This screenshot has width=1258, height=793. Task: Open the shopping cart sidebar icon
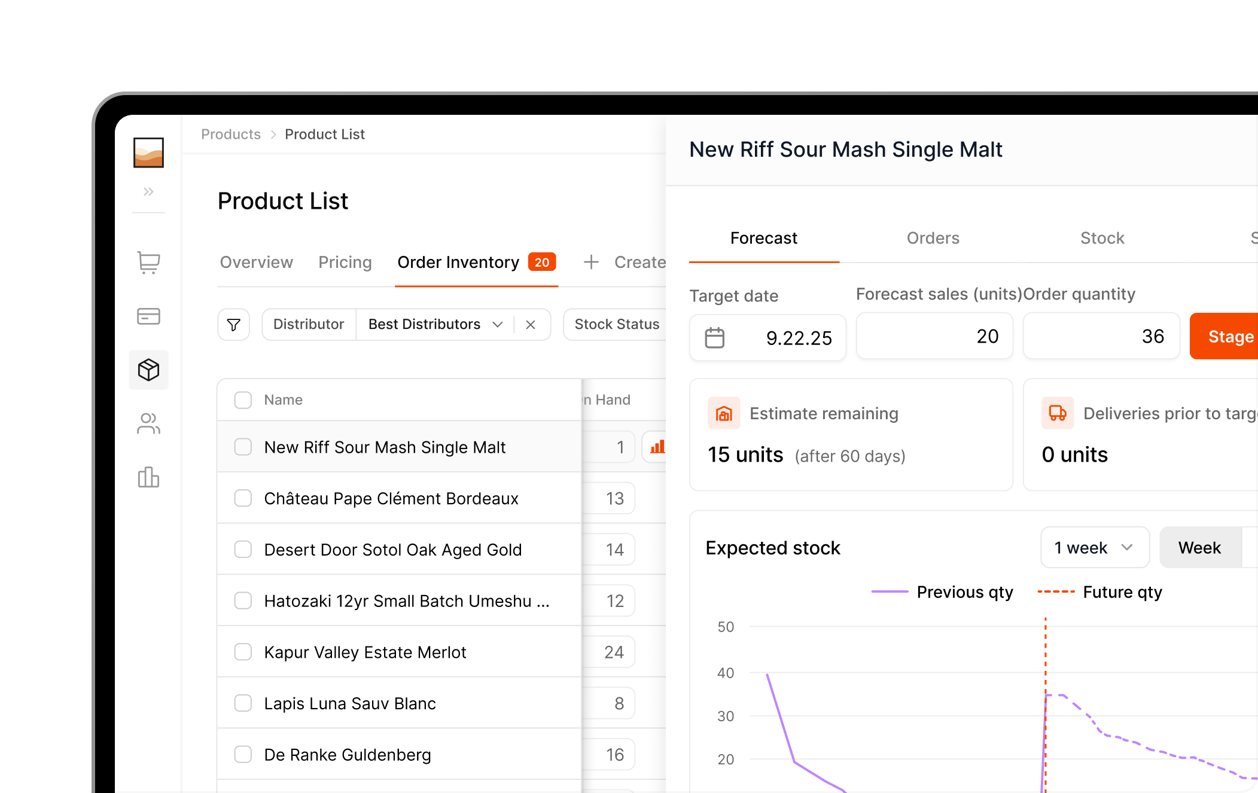[x=148, y=262]
